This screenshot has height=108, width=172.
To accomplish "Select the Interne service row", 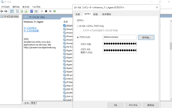I will 68,79.
